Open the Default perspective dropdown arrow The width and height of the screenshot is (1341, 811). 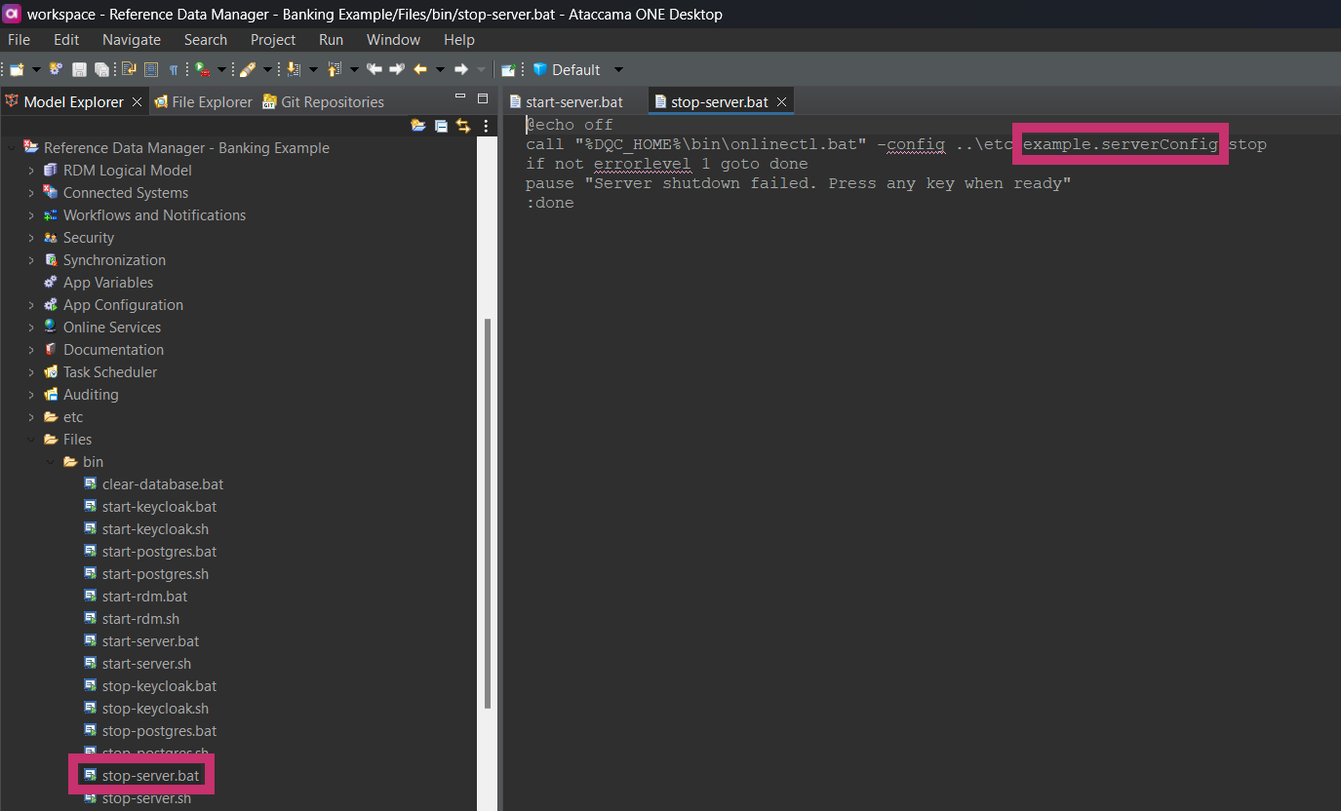click(617, 69)
